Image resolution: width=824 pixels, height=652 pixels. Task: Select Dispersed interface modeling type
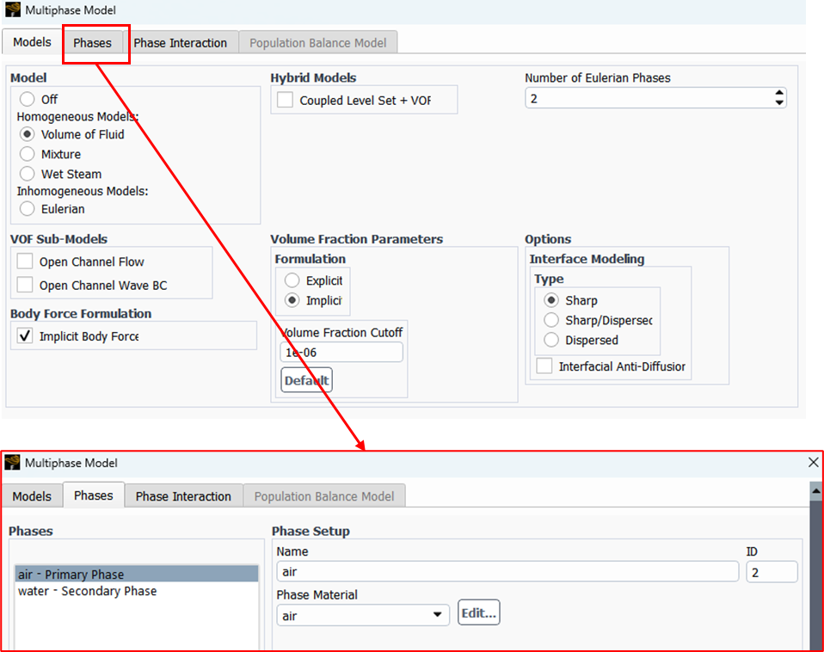550,340
